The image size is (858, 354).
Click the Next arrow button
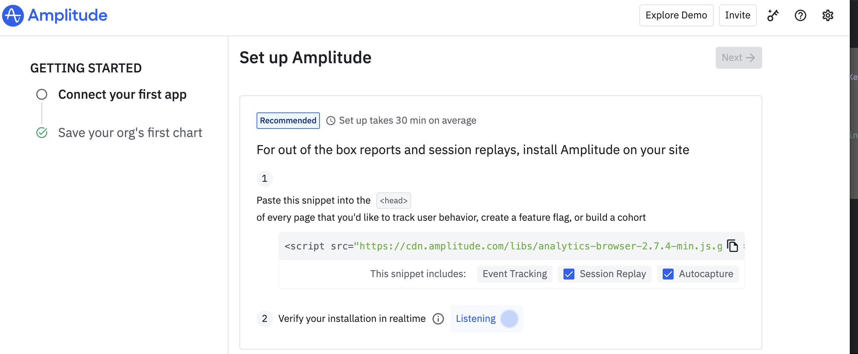pyautogui.click(x=739, y=58)
